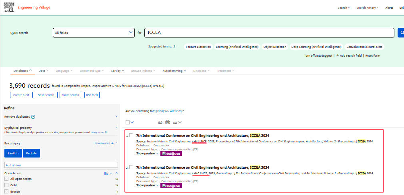Viewport: 404px width, 195px height.
Task: Open the Discipline filter menu
Action: pyautogui.click(x=202, y=71)
